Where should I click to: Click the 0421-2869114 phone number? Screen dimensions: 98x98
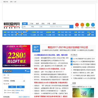pos(24,97)
